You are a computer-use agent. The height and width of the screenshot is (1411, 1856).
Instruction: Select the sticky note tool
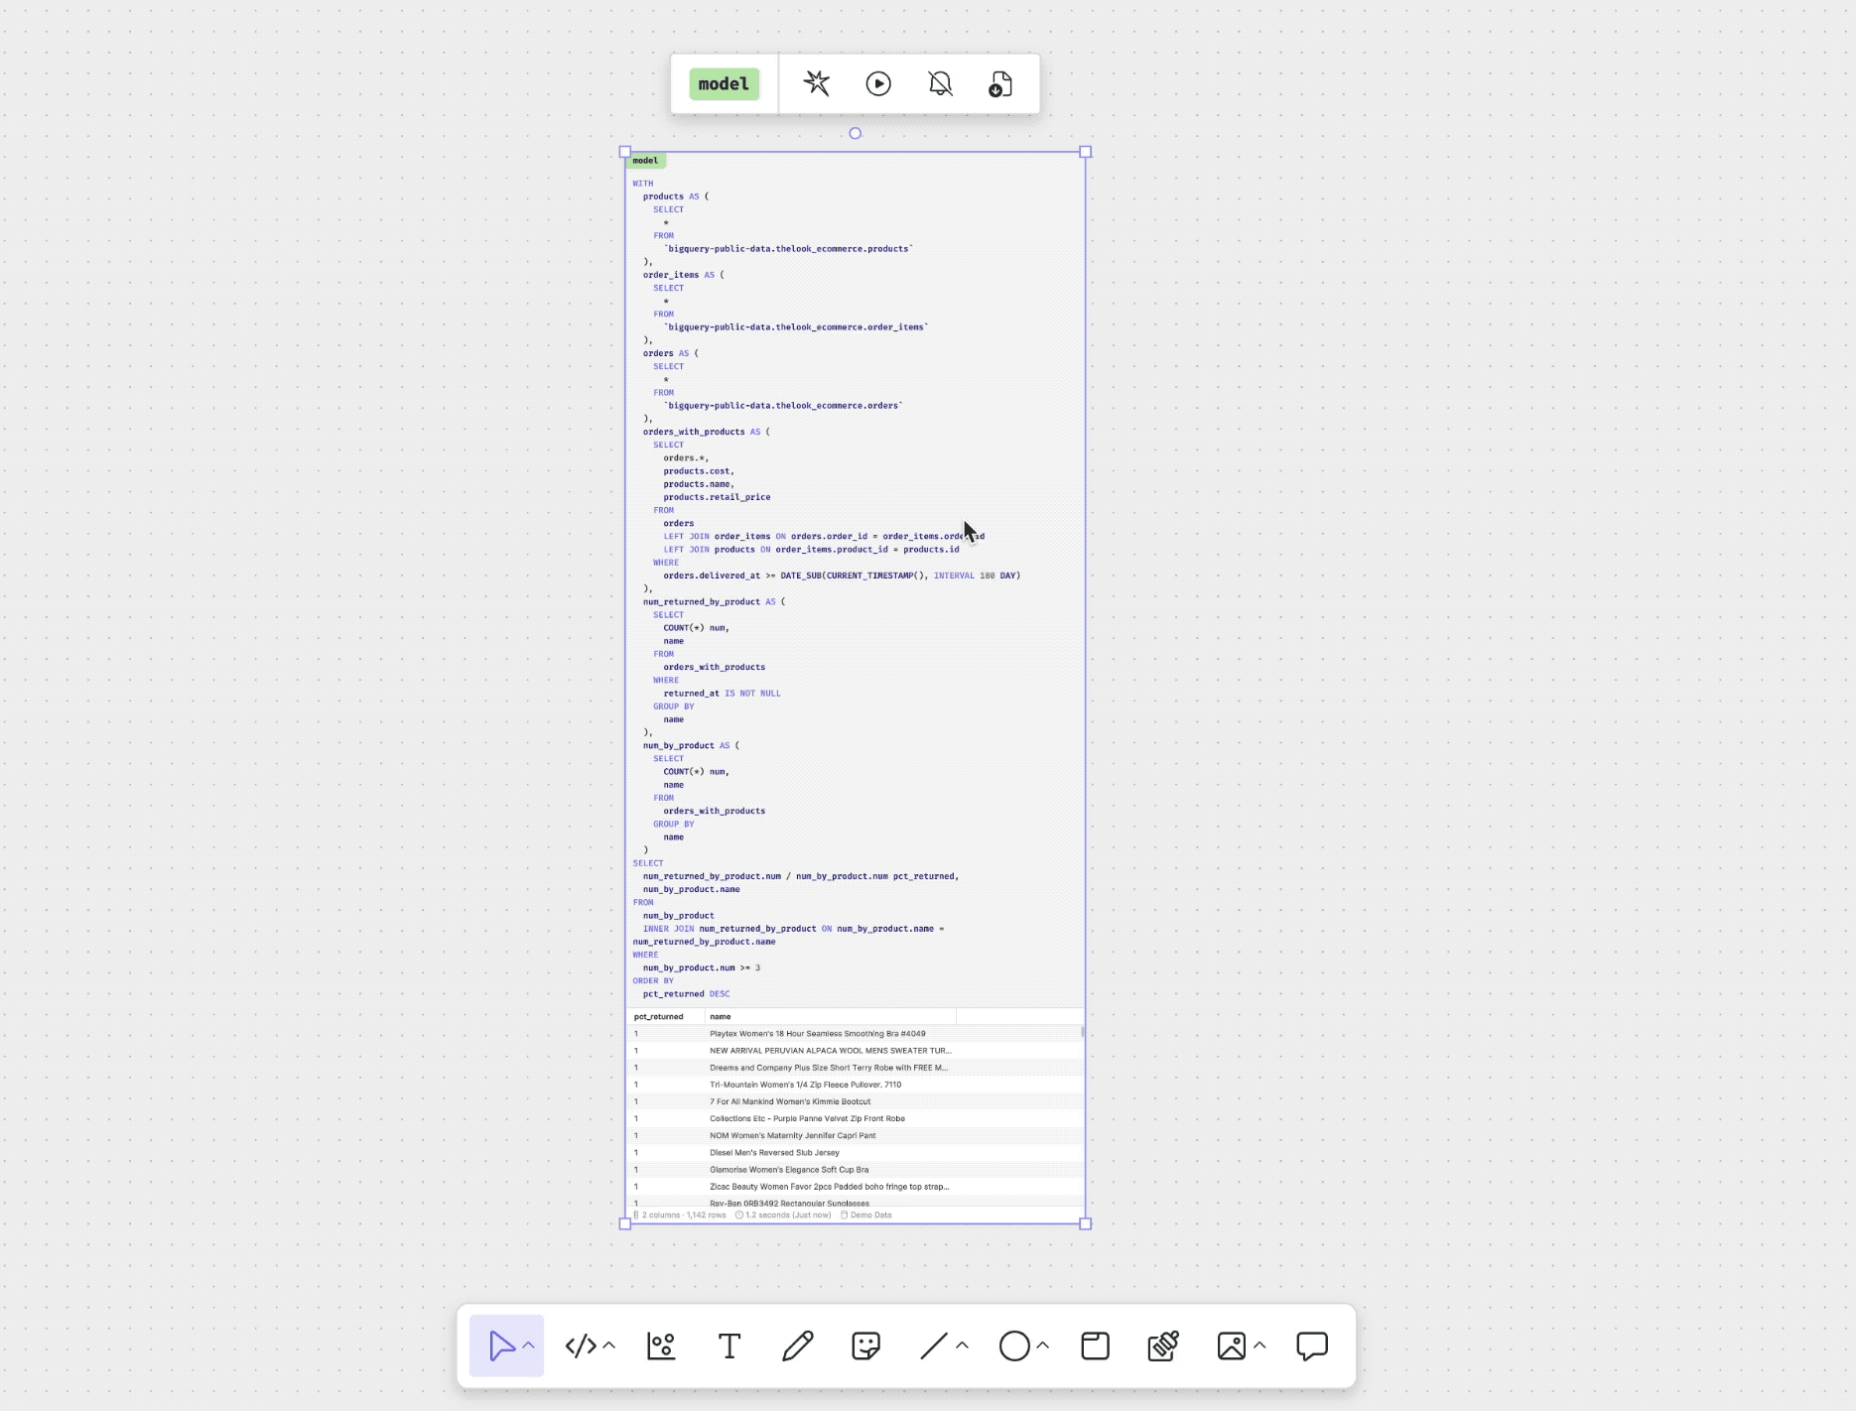click(x=865, y=1346)
